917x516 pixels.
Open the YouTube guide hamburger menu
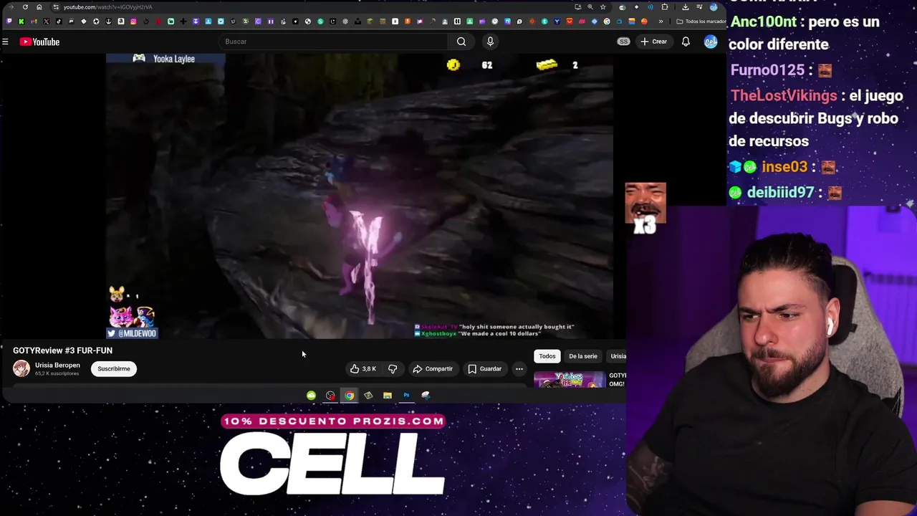point(5,42)
